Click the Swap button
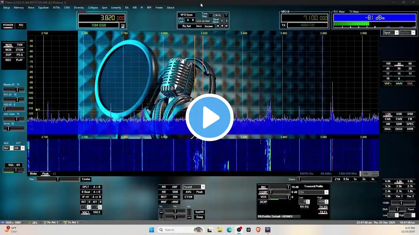Image resolution: width=419 pixels, height=235 pixels. point(199,217)
